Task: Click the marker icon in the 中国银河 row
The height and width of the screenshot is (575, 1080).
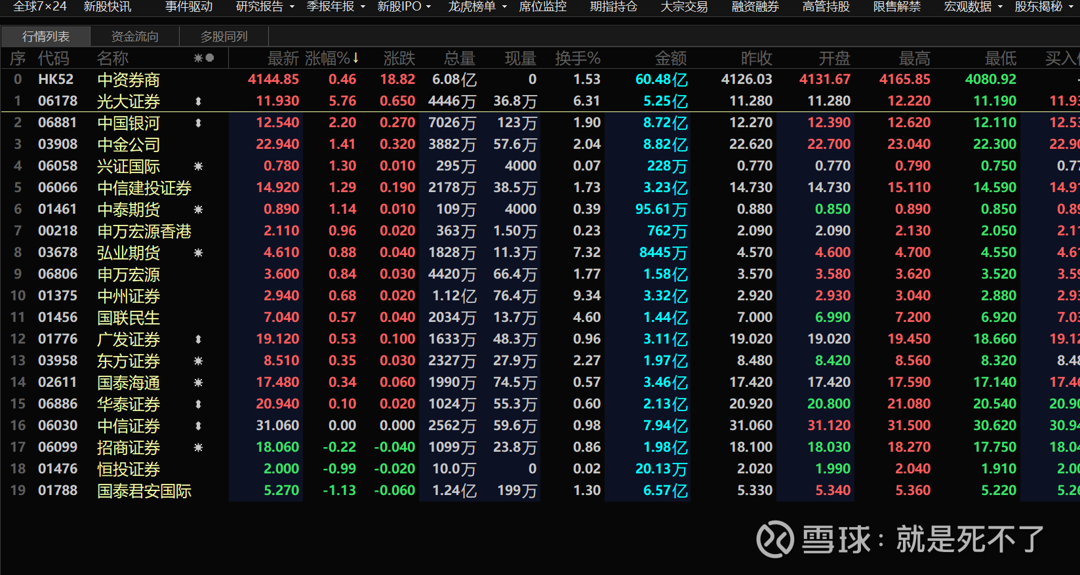Action: point(198,123)
